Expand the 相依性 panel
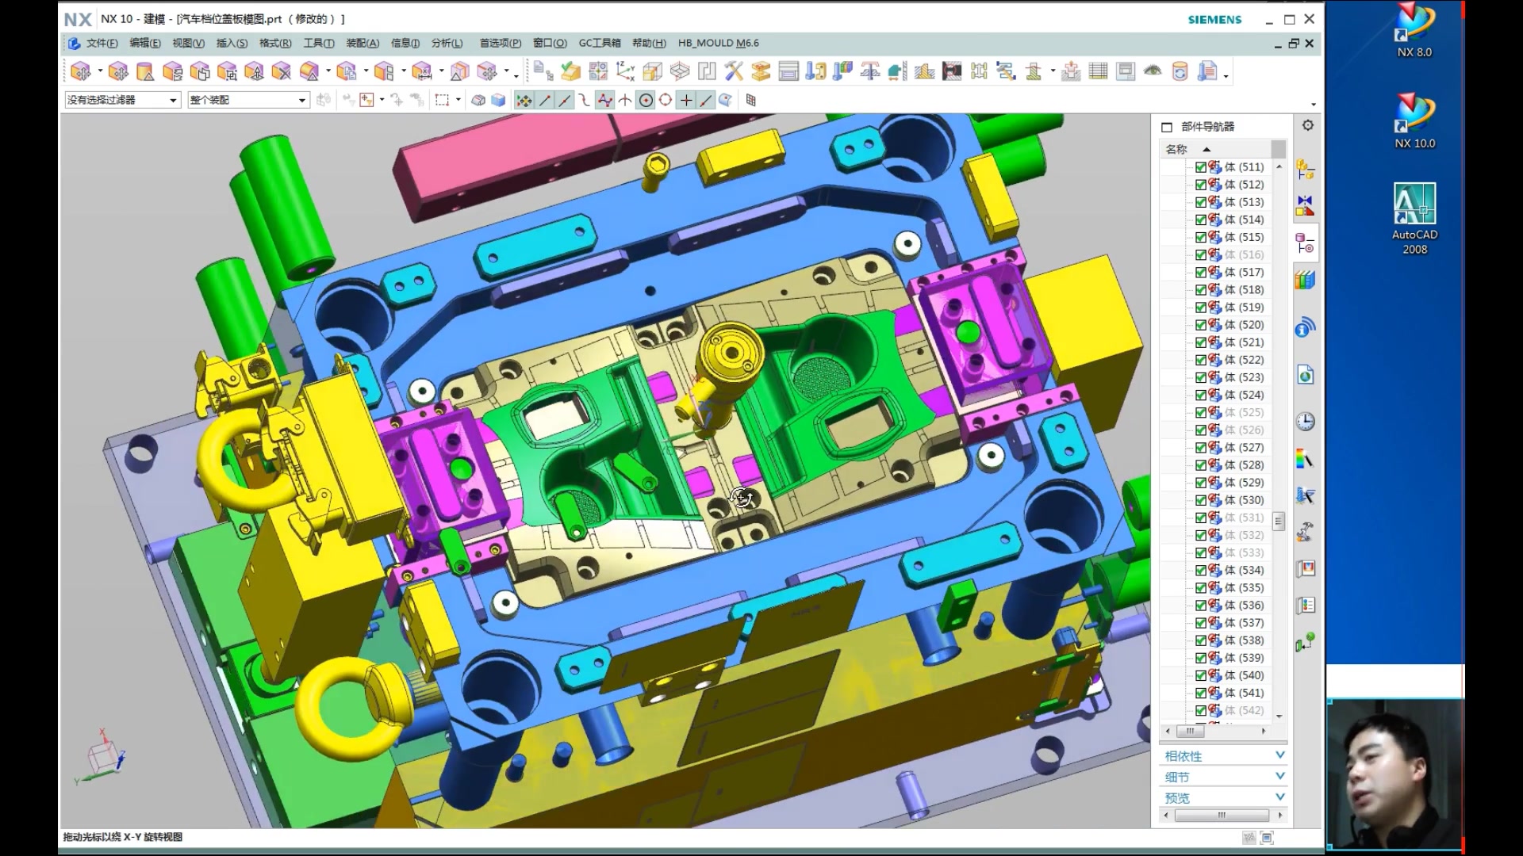Image resolution: width=1523 pixels, height=856 pixels. pos(1223,756)
